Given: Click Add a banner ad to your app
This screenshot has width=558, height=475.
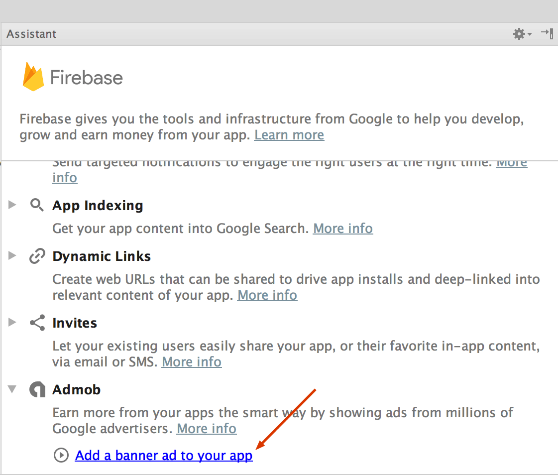Looking at the screenshot, I should coord(164,456).
